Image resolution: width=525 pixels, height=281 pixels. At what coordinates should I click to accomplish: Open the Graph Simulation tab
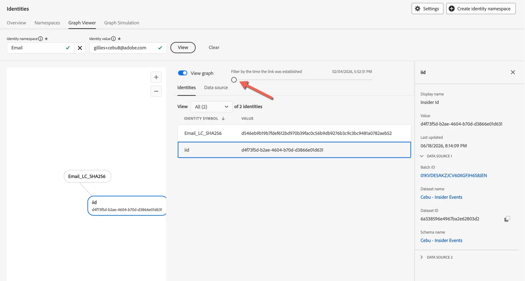point(122,23)
